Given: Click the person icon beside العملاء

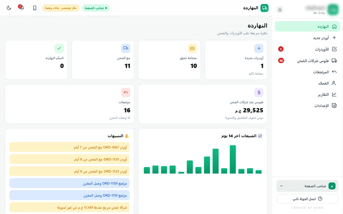Looking at the screenshot, I should 334,83.
